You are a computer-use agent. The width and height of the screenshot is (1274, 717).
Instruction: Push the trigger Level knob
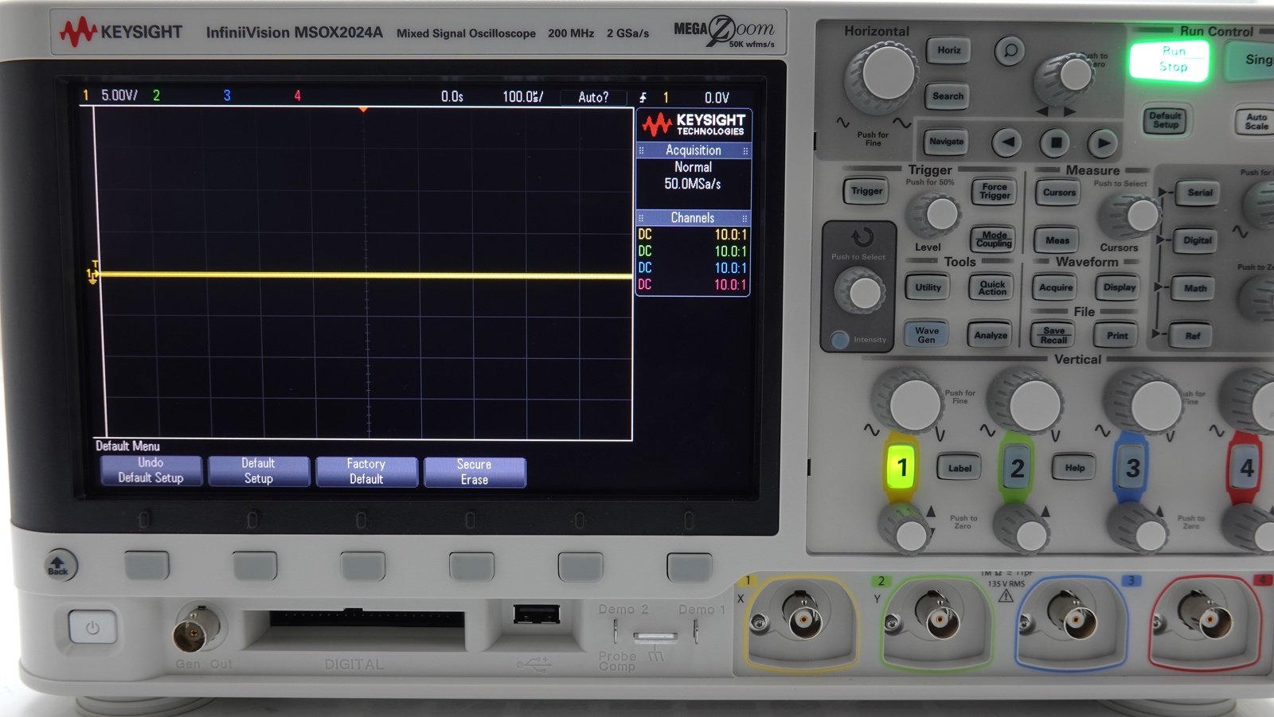(936, 214)
